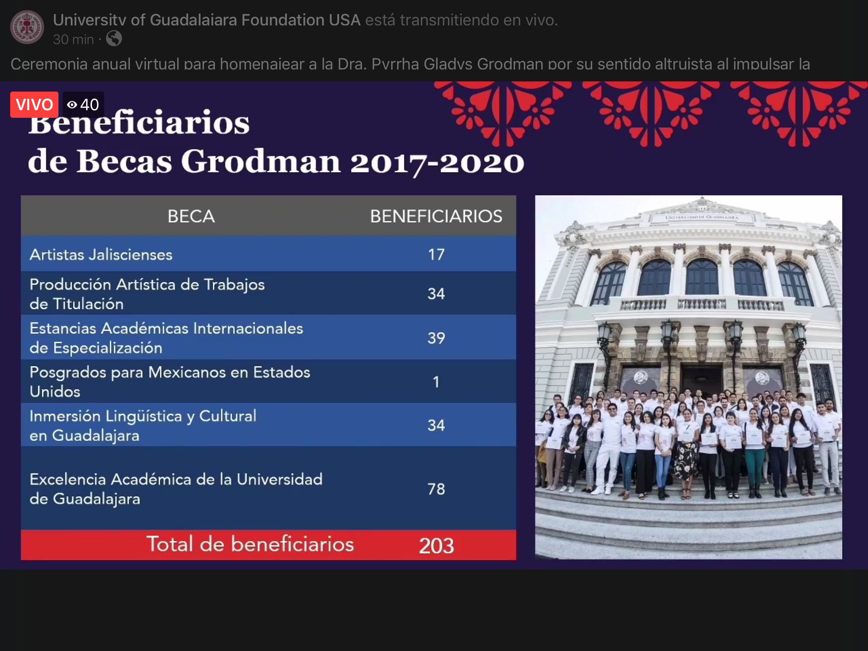Image resolution: width=868 pixels, height=651 pixels.
Task: Select Estancias Académicas Internacionales row
Action: tap(166, 338)
